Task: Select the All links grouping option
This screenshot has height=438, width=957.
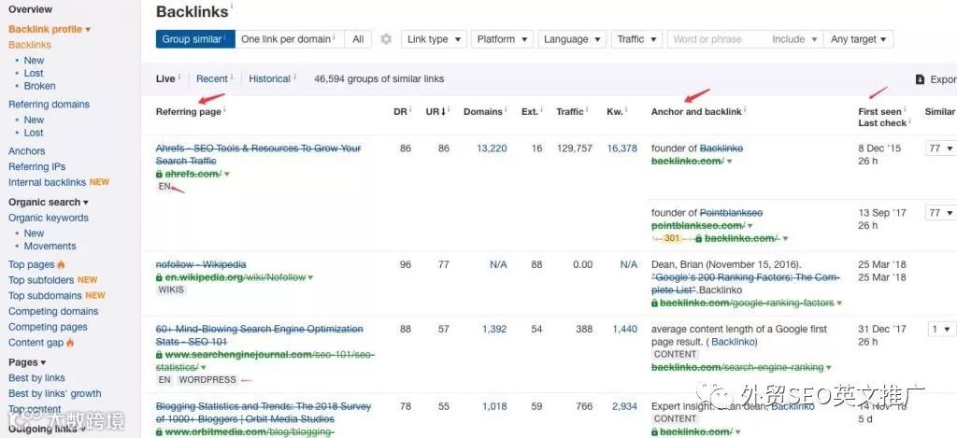Action: 358,39
